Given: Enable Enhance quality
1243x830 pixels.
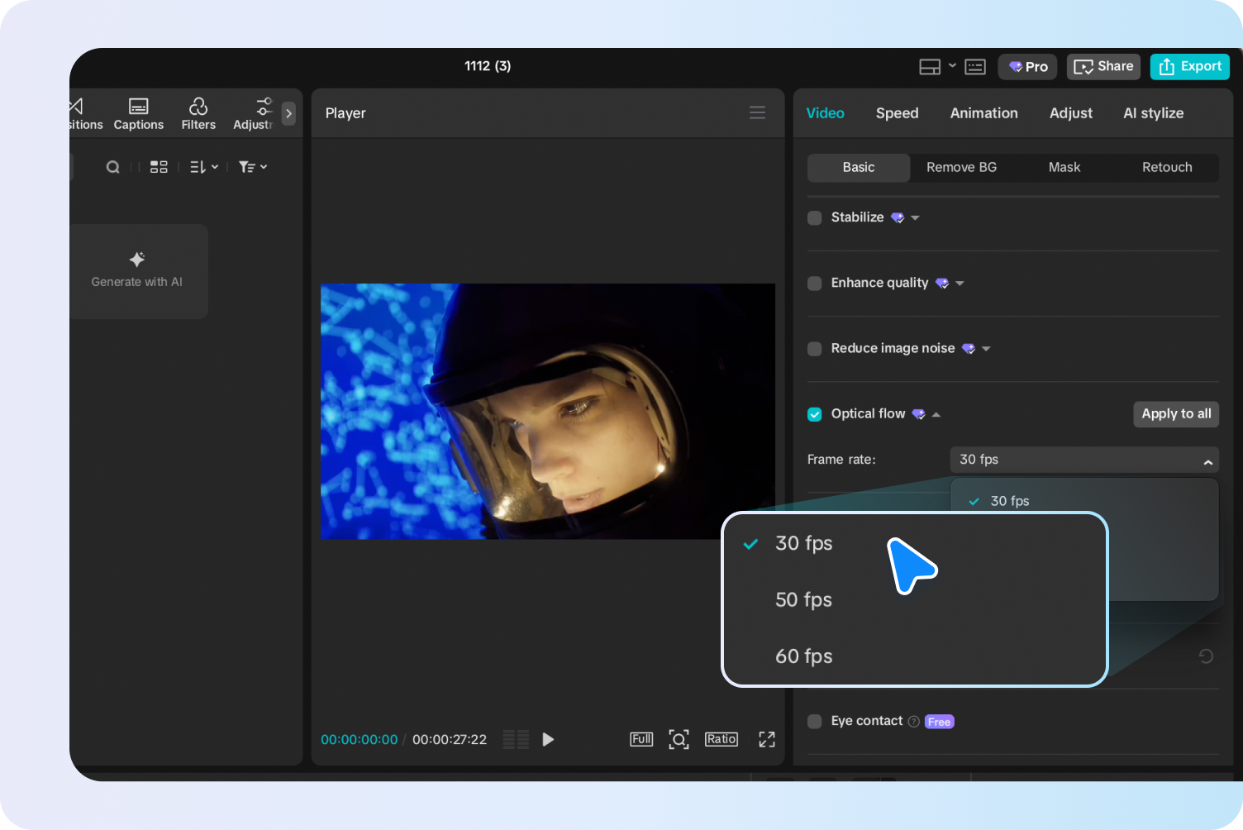Looking at the screenshot, I should 814,283.
